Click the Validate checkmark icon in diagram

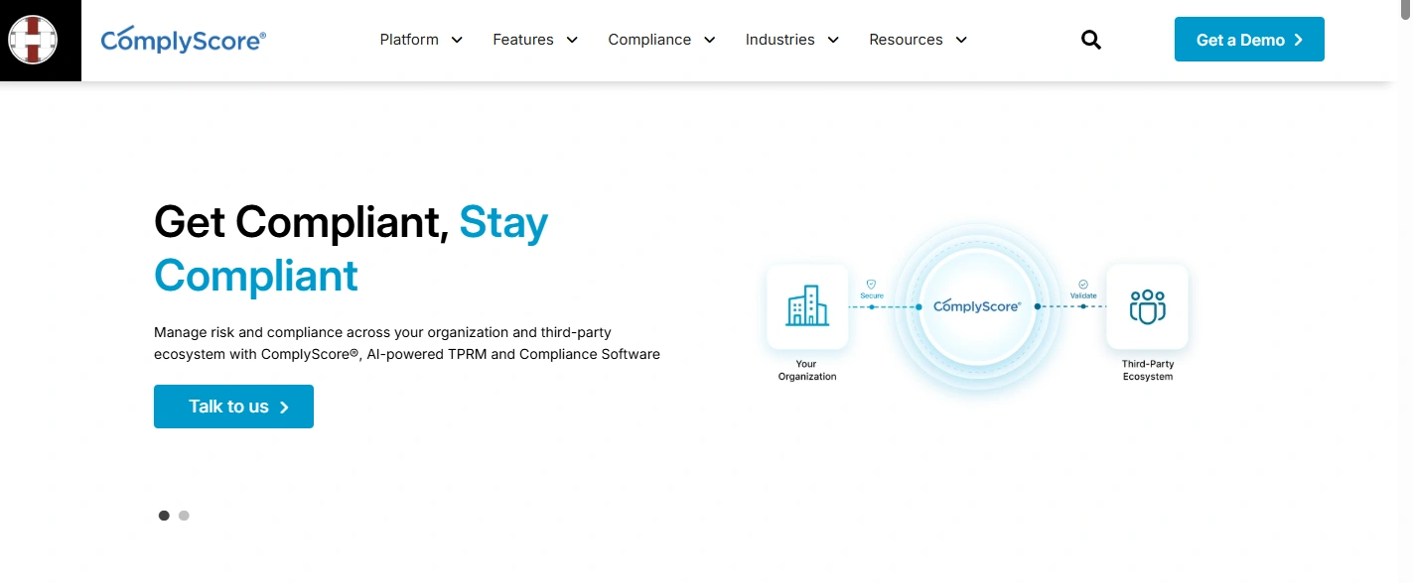[1083, 284]
